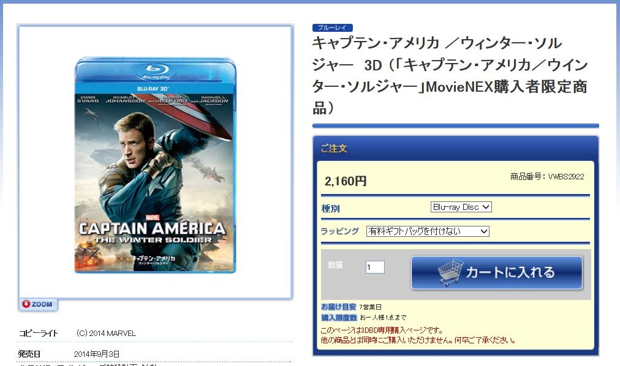Image resolution: width=620 pixels, height=366 pixels.
Task: Add the item with カートに入れる button
Action: 497,273
